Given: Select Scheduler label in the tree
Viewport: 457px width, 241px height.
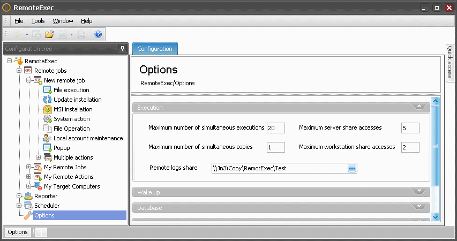Looking at the screenshot, I should [x=47, y=206].
